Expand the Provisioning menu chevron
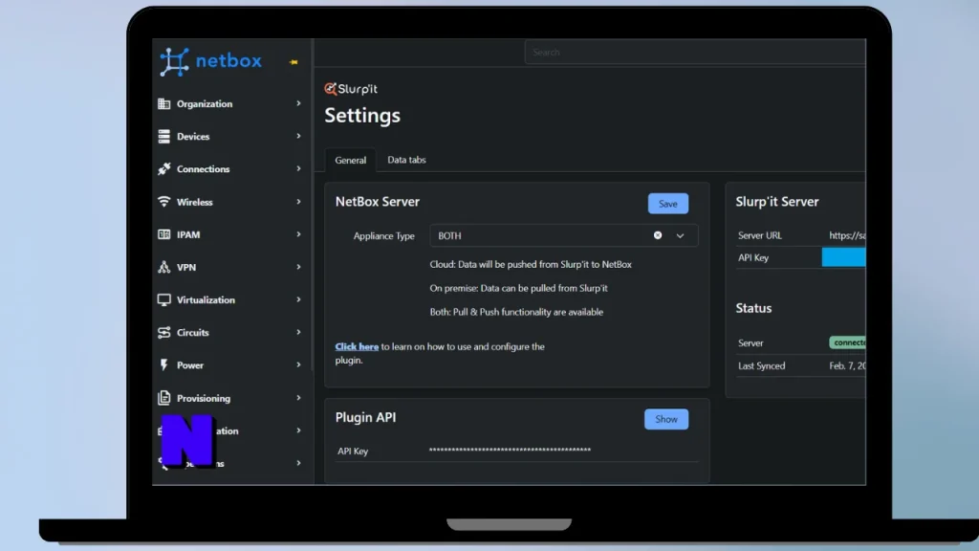 [298, 398]
